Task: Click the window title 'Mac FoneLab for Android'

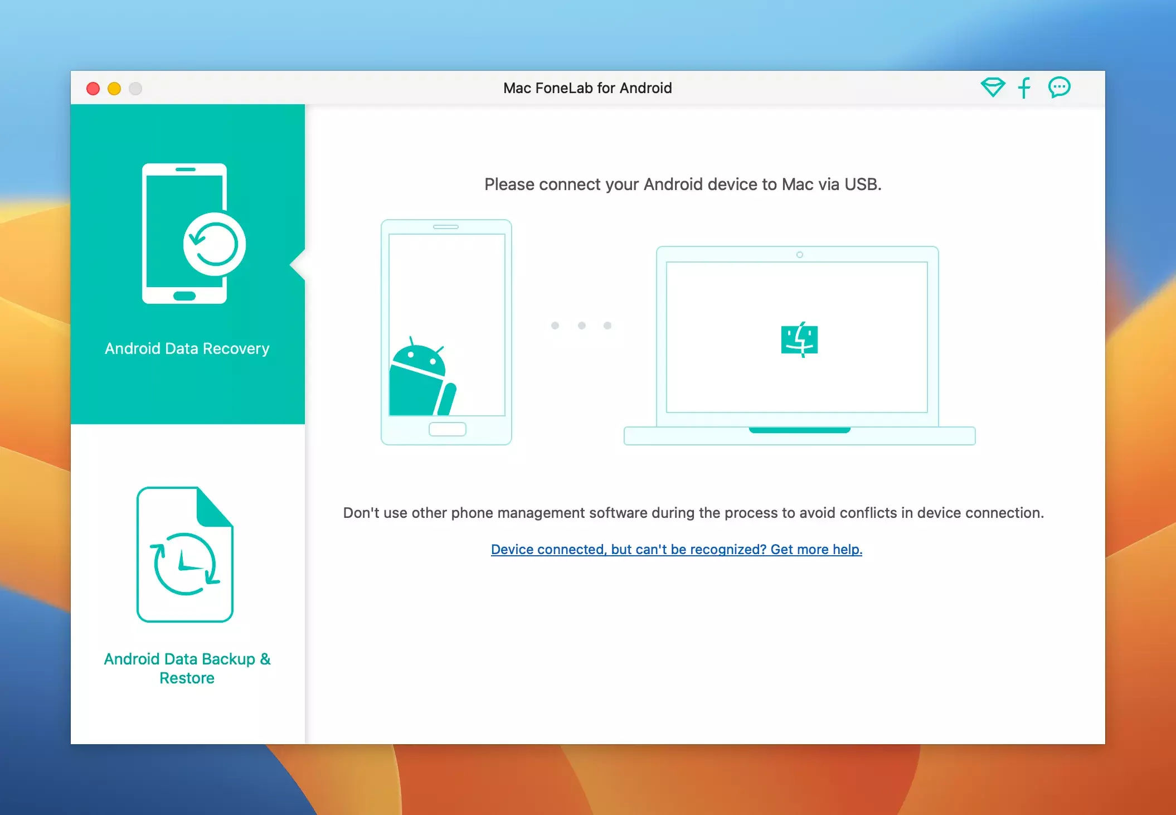Action: pyautogui.click(x=587, y=88)
